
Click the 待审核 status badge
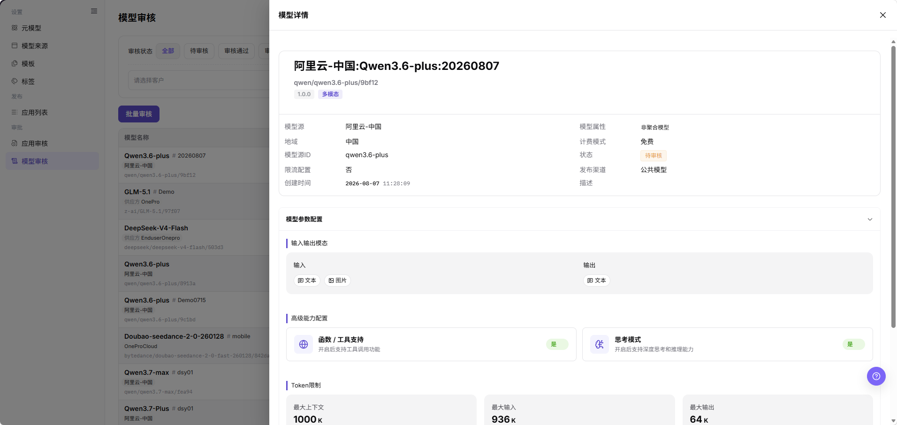coord(654,156)
